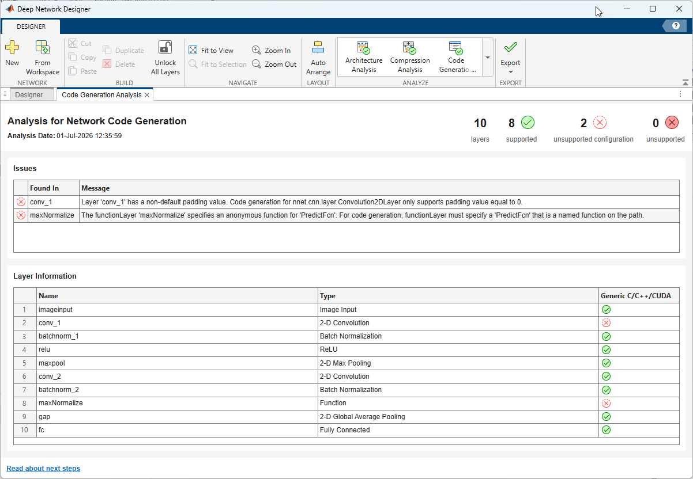Click the Export checkmark button
This screenshot has height=479, width=693.
pos(510,47)
